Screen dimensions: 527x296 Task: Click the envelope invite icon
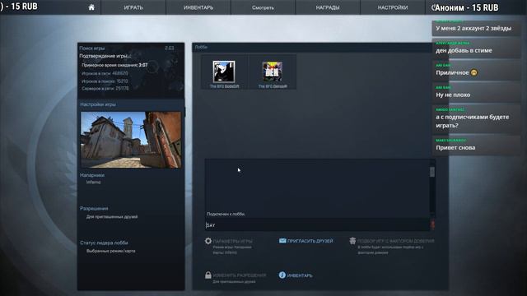coord(282,241)
